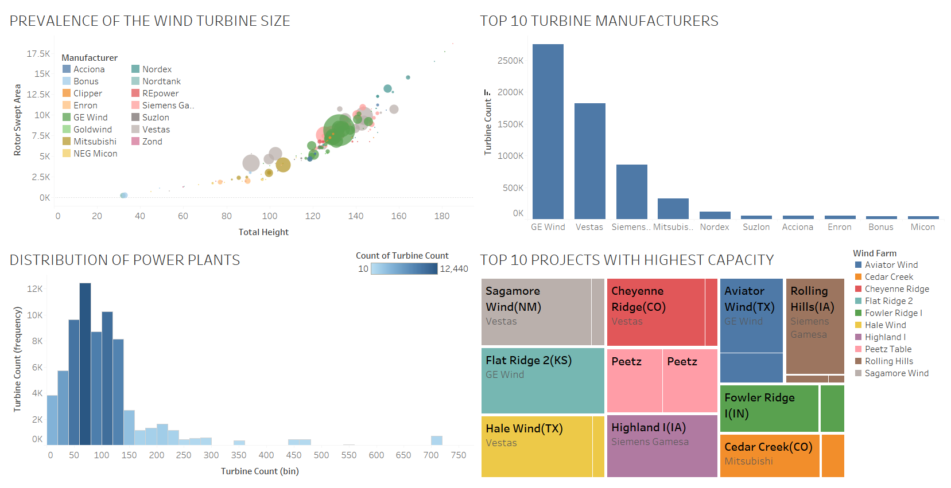This screenshot has width=951, height=488.
Task: Click the Highland I(IA) treemap block
Action: coord(662,446)
